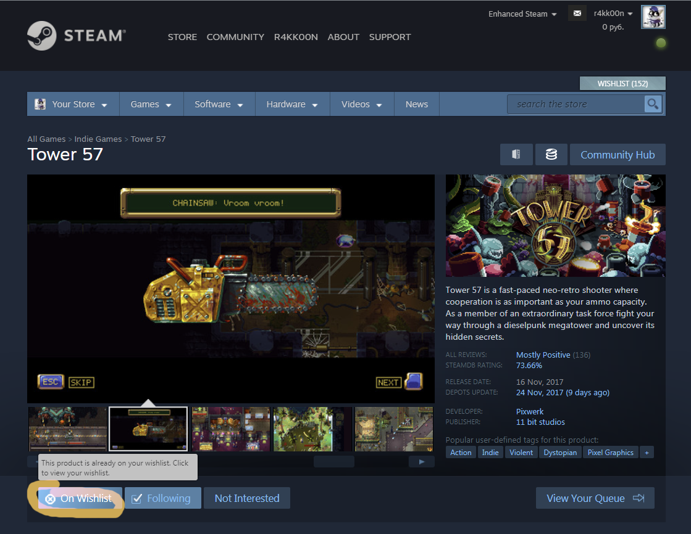
Task: Toggle the Following checkbox button
Action: pos(163,498)
